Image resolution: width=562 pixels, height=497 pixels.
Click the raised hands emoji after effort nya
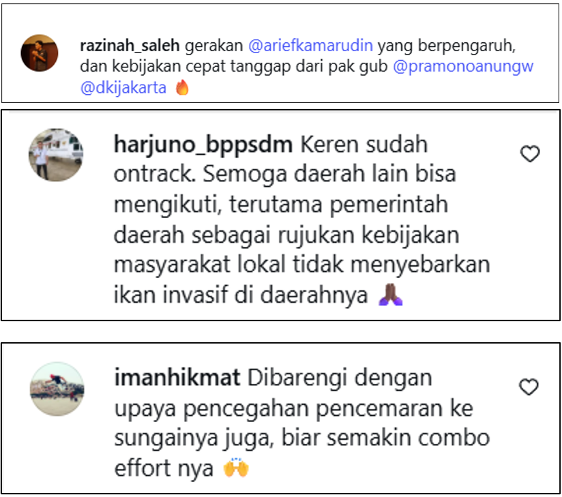(x=236, y=467)
